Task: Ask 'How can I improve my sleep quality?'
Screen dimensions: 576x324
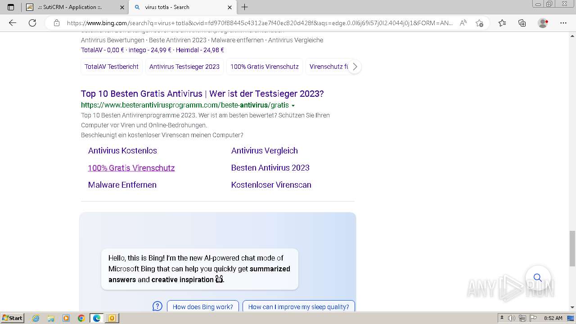Action: [x=299, y=306]
